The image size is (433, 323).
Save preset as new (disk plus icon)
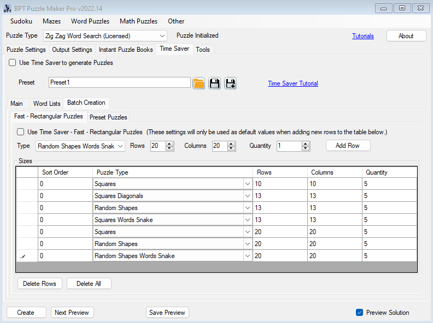pyautogui.click(x=230, y=83)
